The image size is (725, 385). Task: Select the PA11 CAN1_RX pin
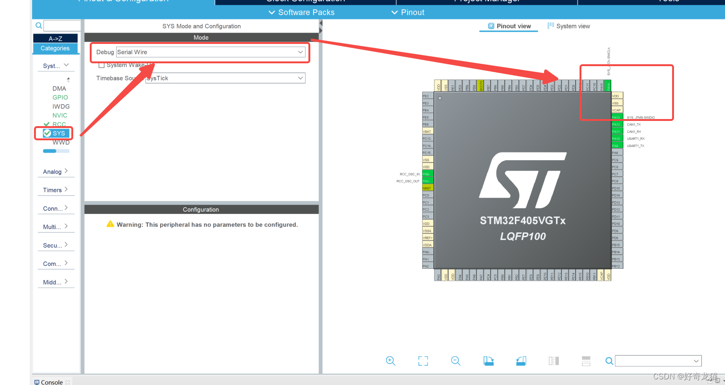pyautogui.click(x=617, y=131)
